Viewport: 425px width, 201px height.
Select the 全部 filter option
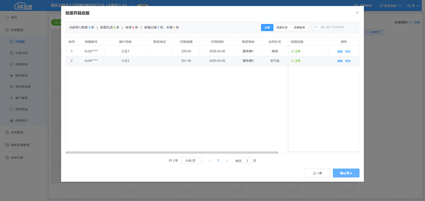pyautogui.click(x=267, y=28)
